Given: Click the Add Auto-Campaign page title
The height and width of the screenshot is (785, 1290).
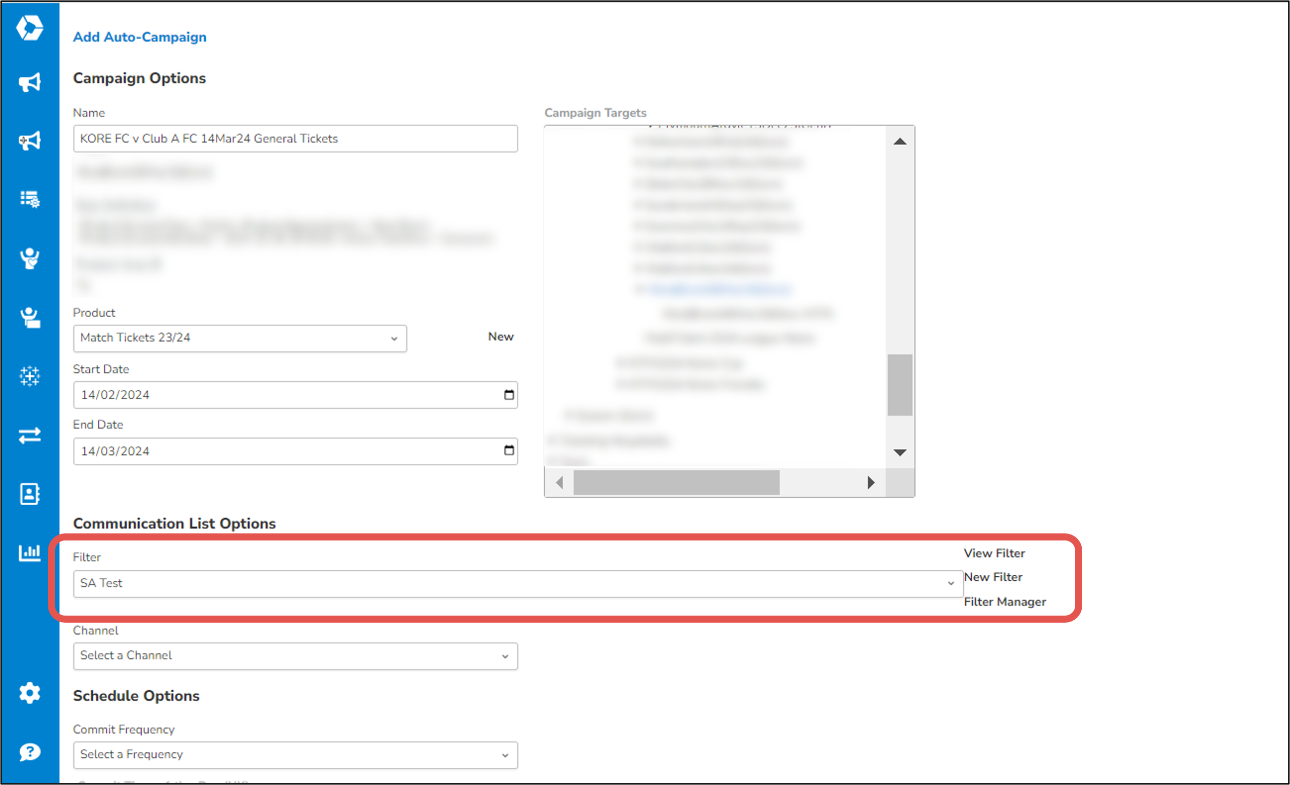Looking at the screenshot, I should tap(140, 37).
